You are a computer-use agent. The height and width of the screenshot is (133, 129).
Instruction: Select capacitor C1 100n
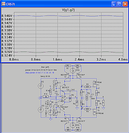click(x=91, y=97)
